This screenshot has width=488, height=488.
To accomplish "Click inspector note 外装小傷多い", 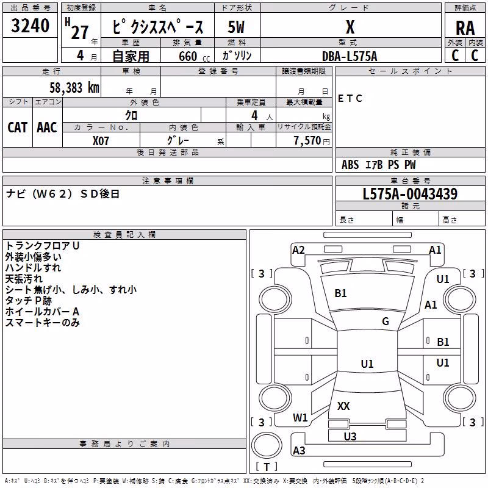I will coord(34,257).
